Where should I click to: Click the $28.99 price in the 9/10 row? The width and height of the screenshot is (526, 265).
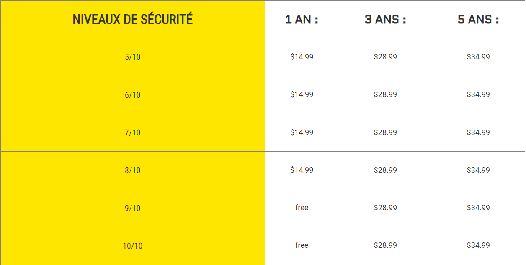tap(385, 208)
